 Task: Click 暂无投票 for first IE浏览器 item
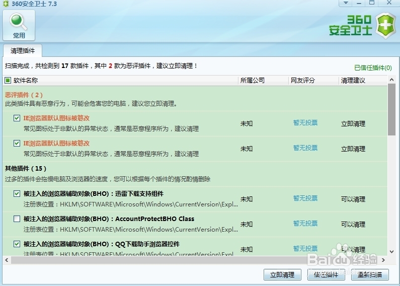click(x=305, y=123)
